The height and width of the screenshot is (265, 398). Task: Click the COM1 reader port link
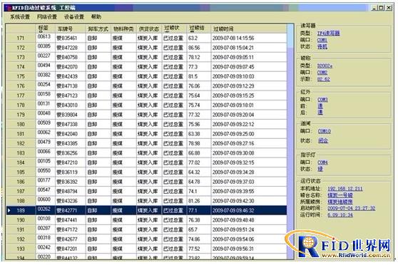point(322,40)
